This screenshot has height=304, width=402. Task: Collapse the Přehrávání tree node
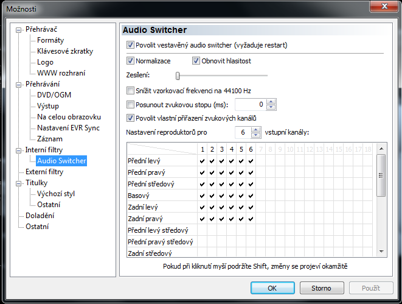(x=18, y=85)
